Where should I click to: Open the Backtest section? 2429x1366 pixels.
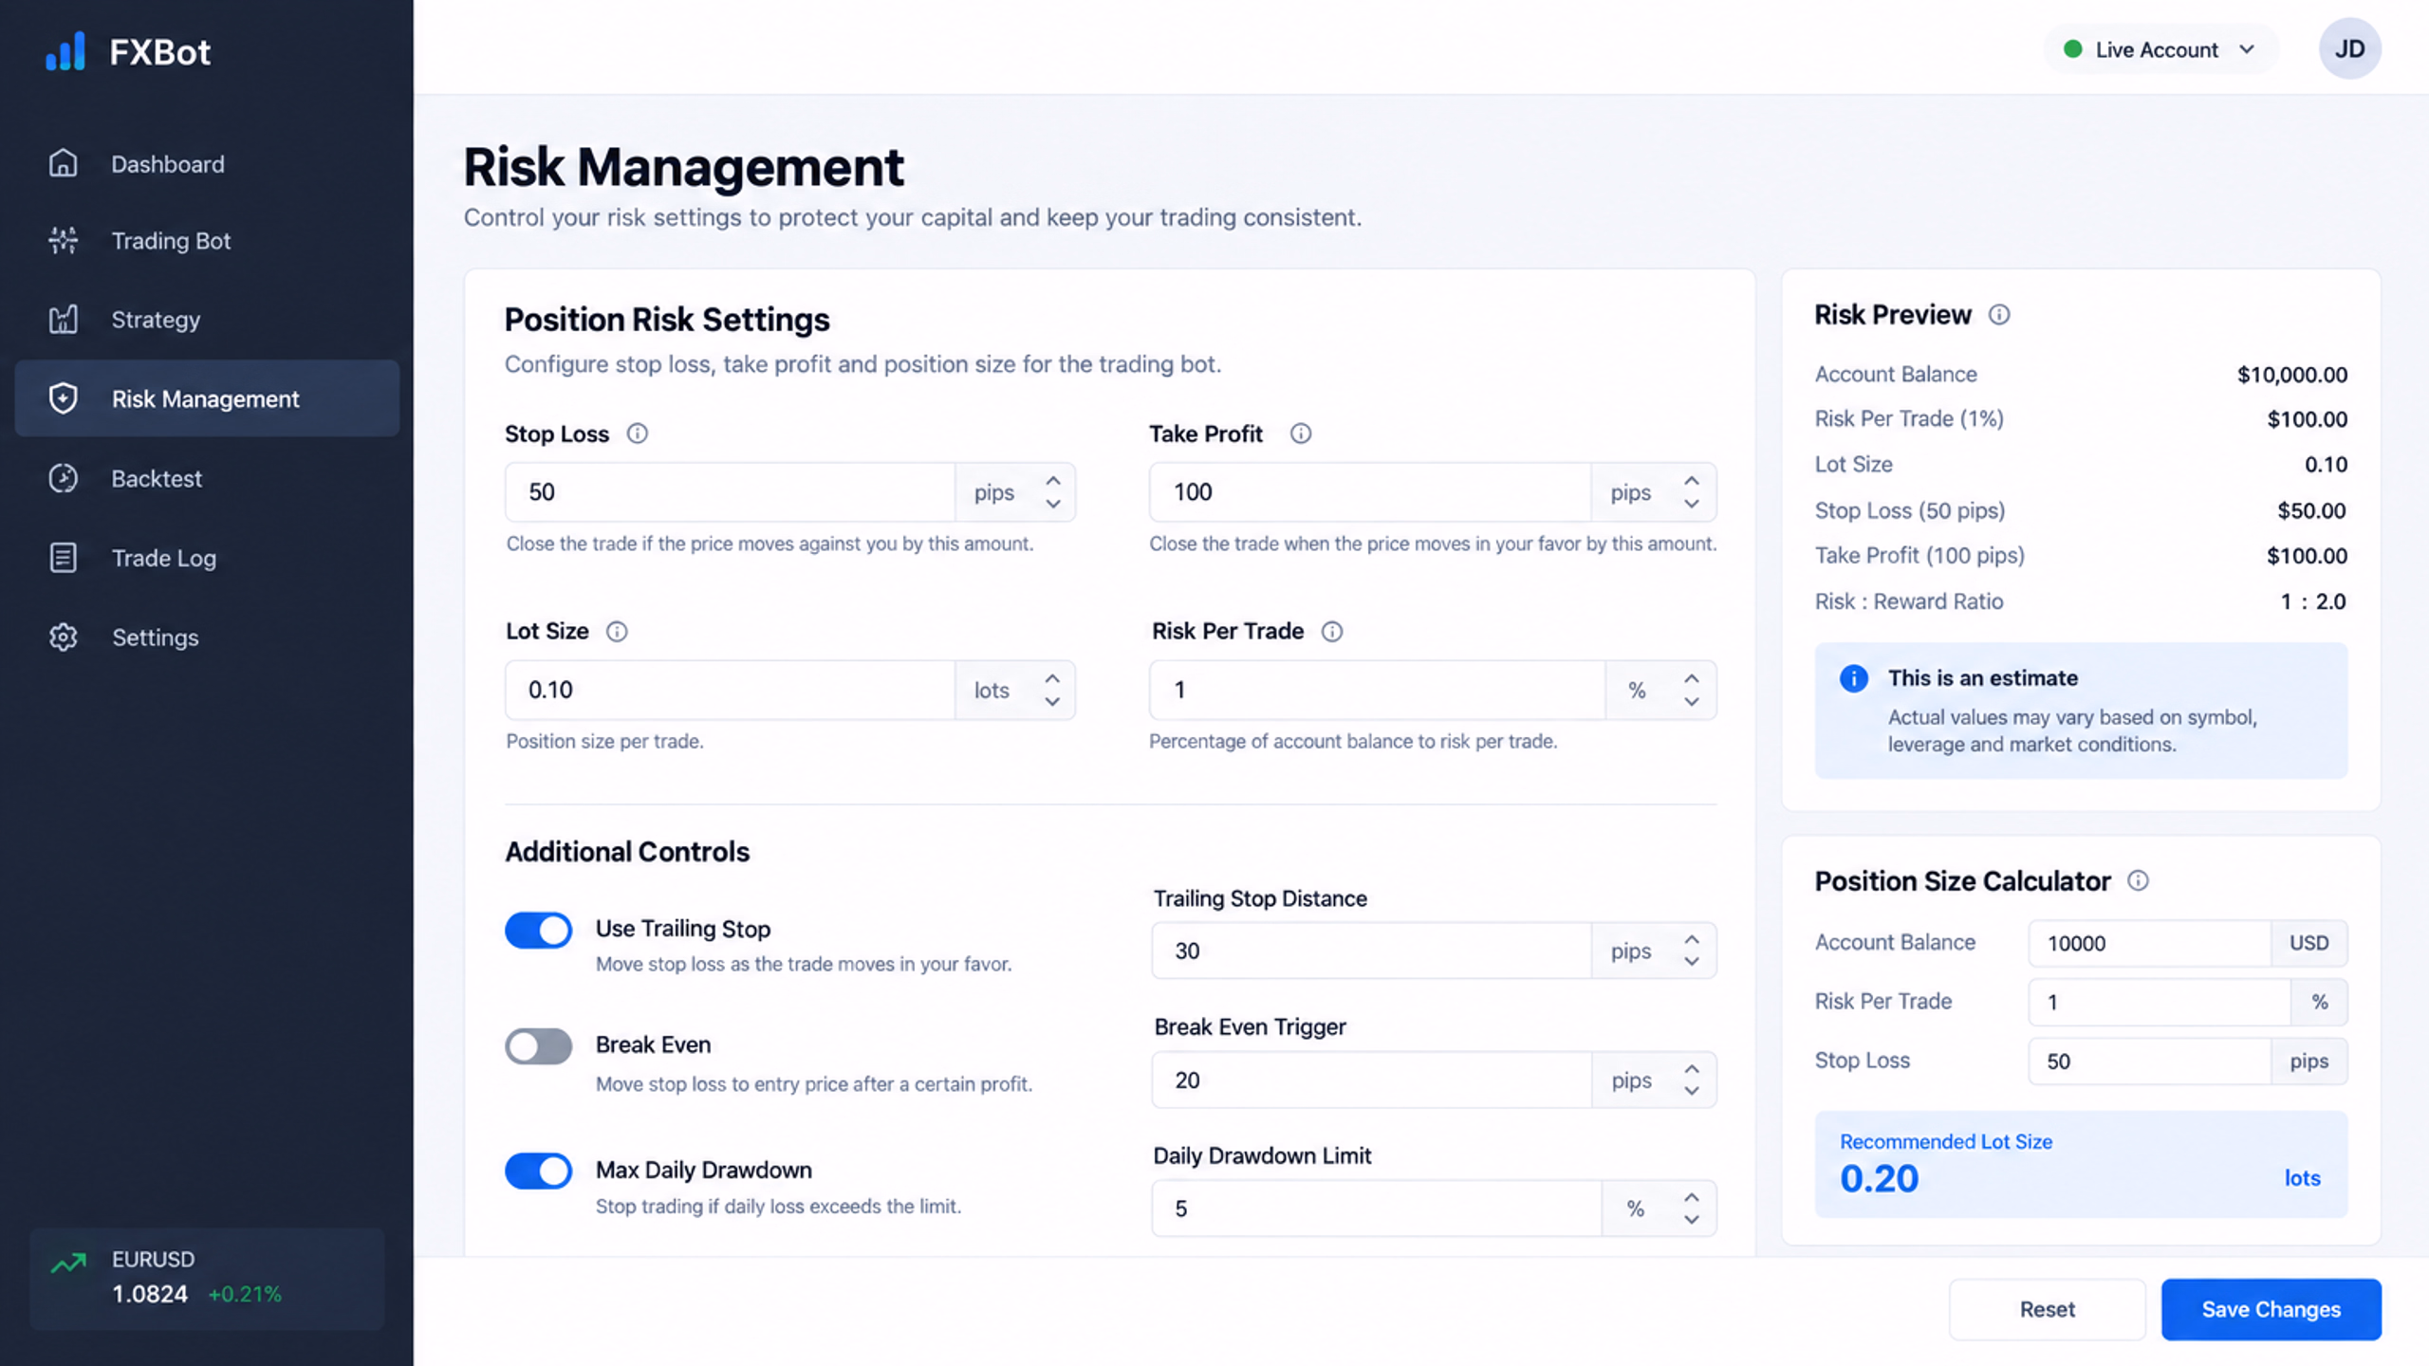pos(207,478)
